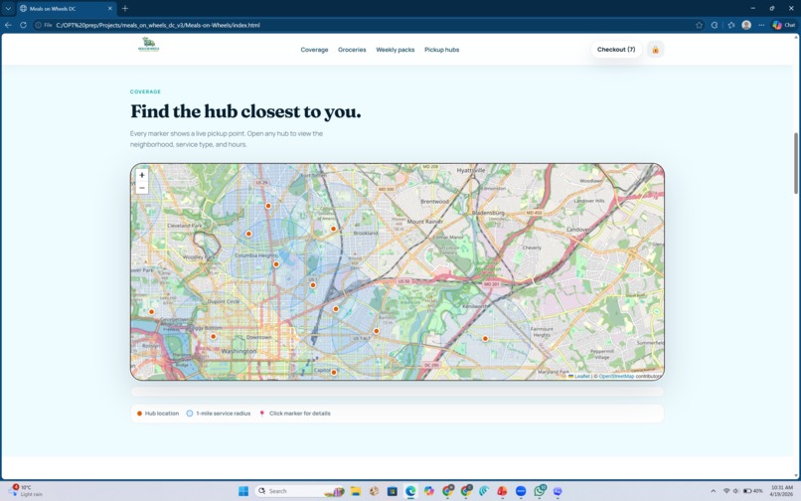Open browser Settings and more menu

(x=761, y=25)
